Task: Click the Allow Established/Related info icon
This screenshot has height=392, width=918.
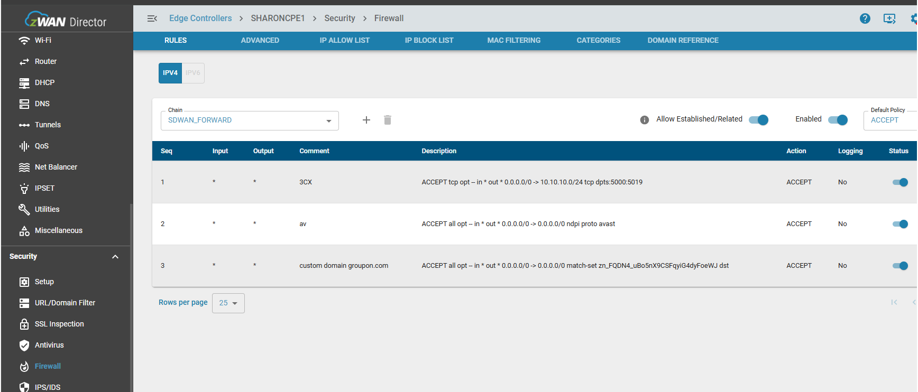Action: (x=644, y=120)
